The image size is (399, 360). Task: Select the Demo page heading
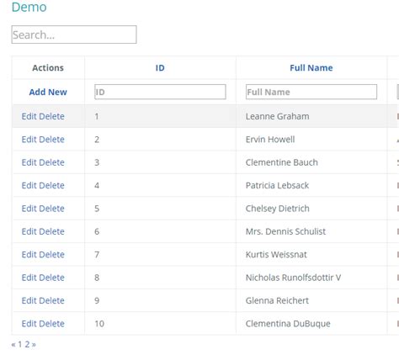point(29,7)
